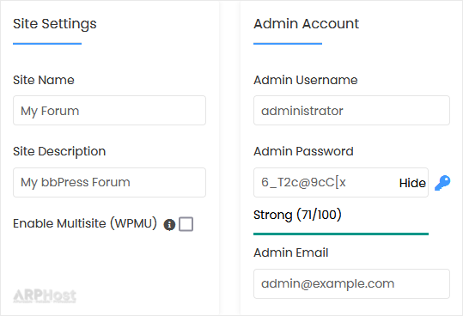Click the Admin Username label
The image size is (463, 316).
pos(306,80)
